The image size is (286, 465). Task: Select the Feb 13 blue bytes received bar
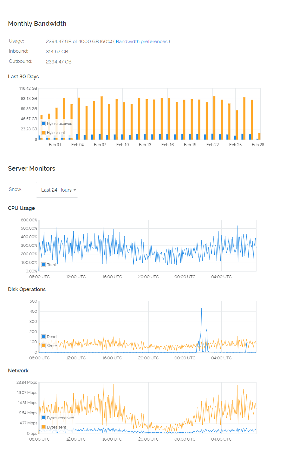tap(145, 137)
